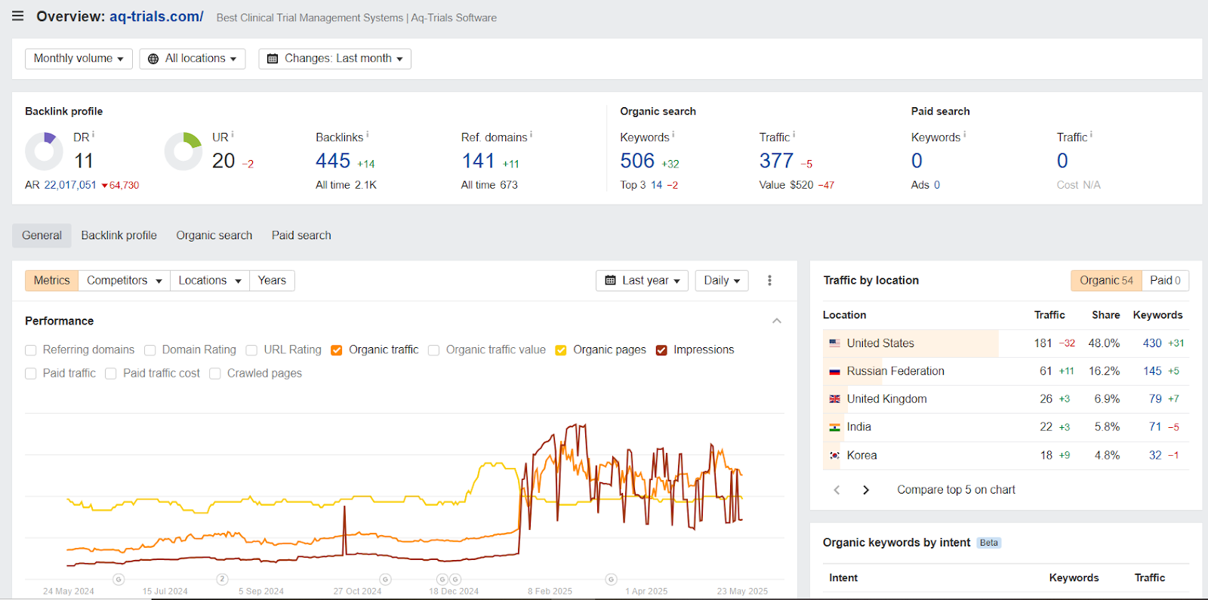Switch to the Backlink profile tab
The height and width of the screenshot is (600, 1208).
click(x=119, y=235)
